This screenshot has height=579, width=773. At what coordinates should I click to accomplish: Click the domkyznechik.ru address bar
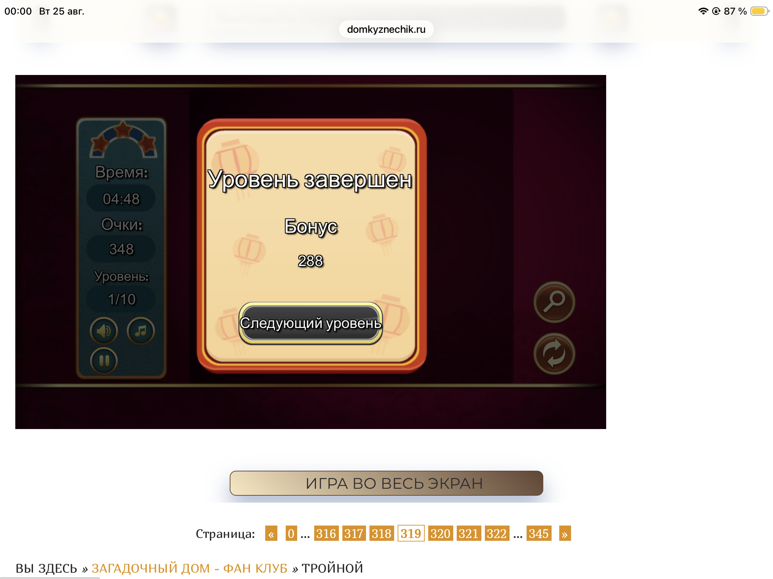point(386,29)
